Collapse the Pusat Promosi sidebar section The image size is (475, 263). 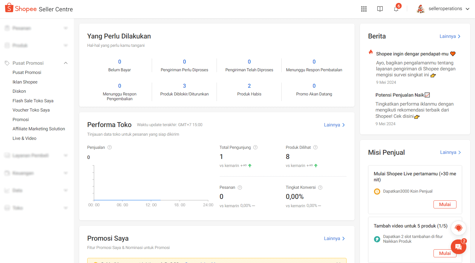[x=66, y=63]
